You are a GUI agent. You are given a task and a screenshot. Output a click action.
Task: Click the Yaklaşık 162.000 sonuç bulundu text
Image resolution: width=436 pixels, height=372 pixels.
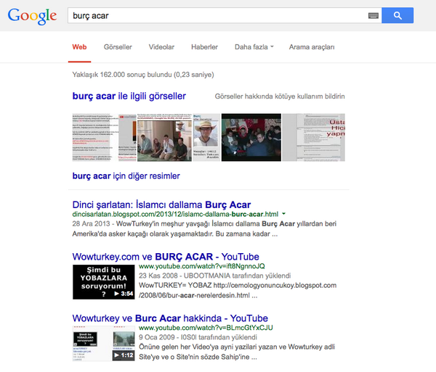(143, 75)
